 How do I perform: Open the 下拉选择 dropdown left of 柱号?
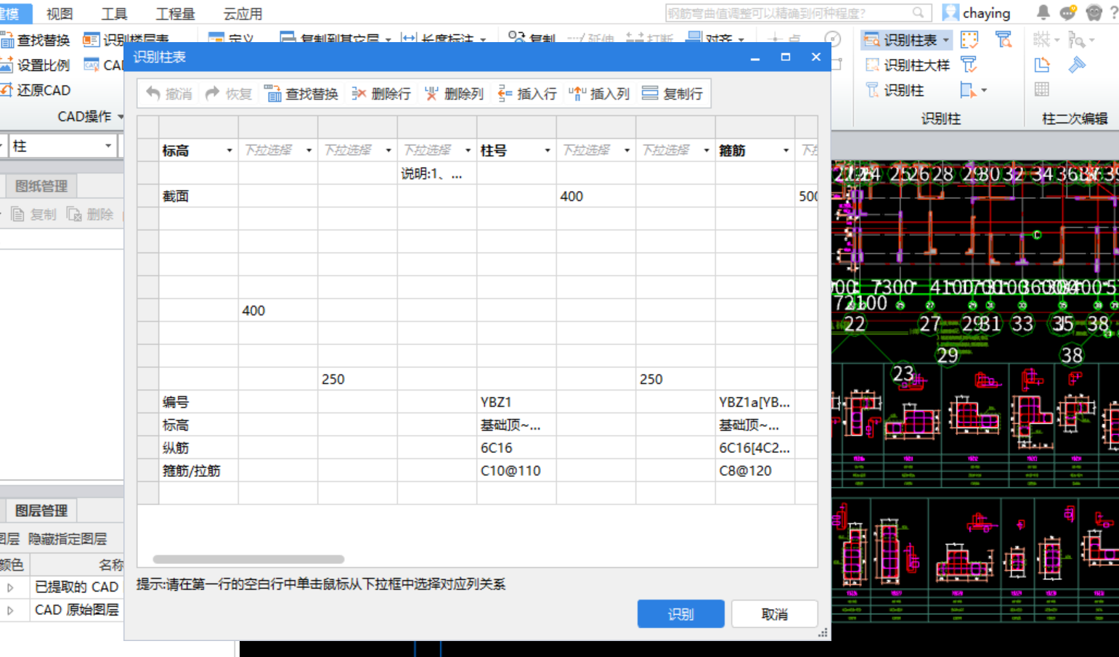468,150
